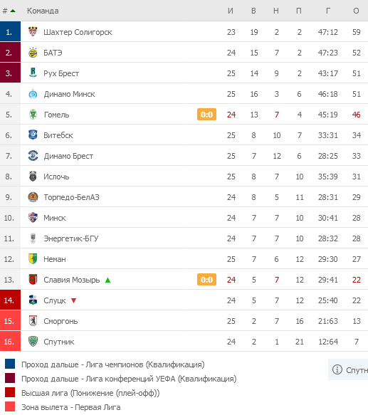The height and width of the screenshot is (415, 368).
Task: Click the Команда column header
Action: point(43,11)
